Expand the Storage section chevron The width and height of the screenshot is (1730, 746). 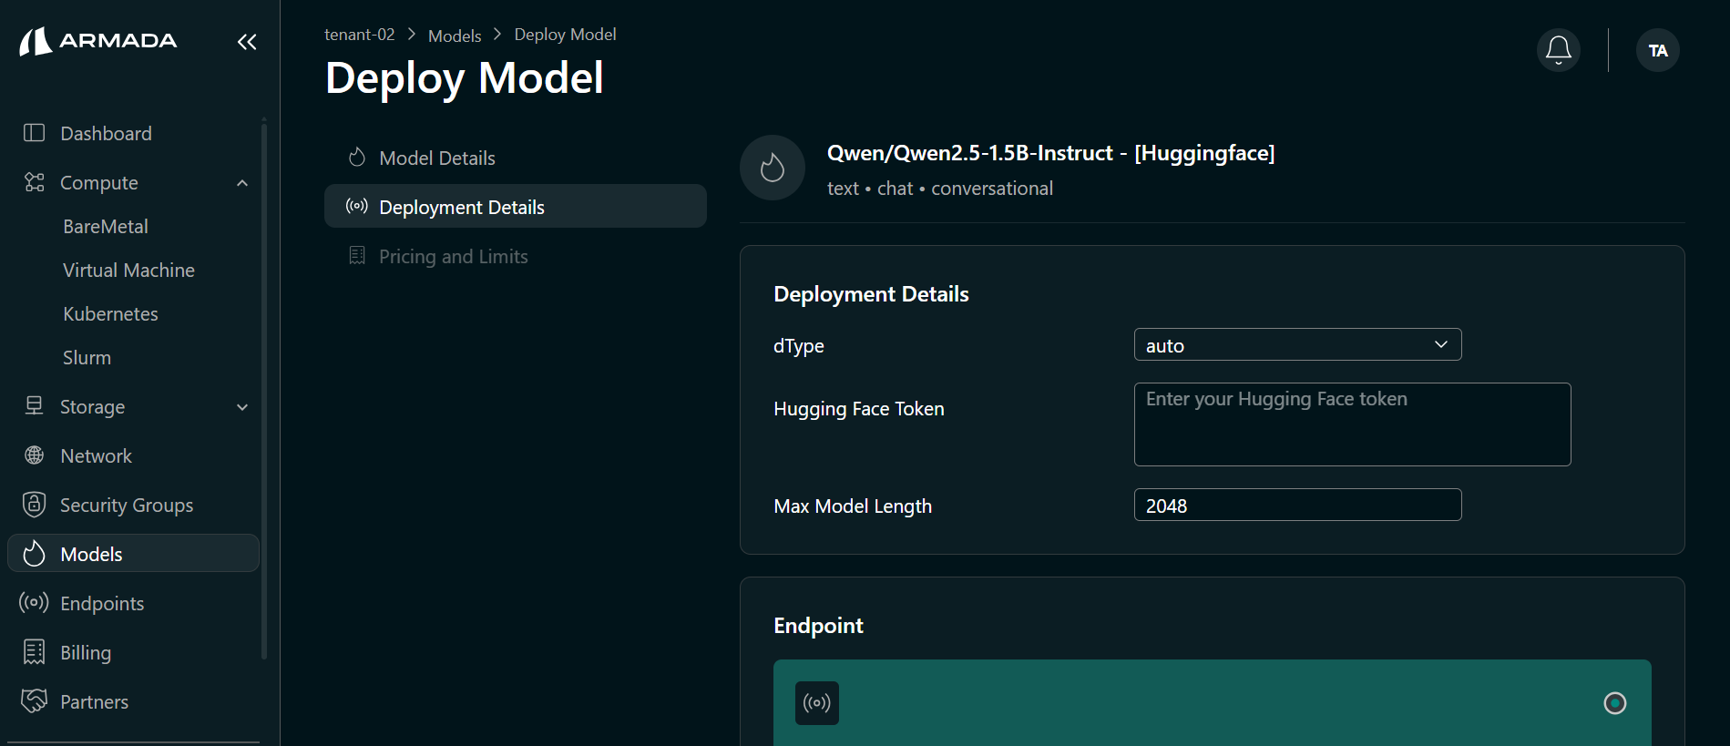pyautogui.click(x=242, y=407)
